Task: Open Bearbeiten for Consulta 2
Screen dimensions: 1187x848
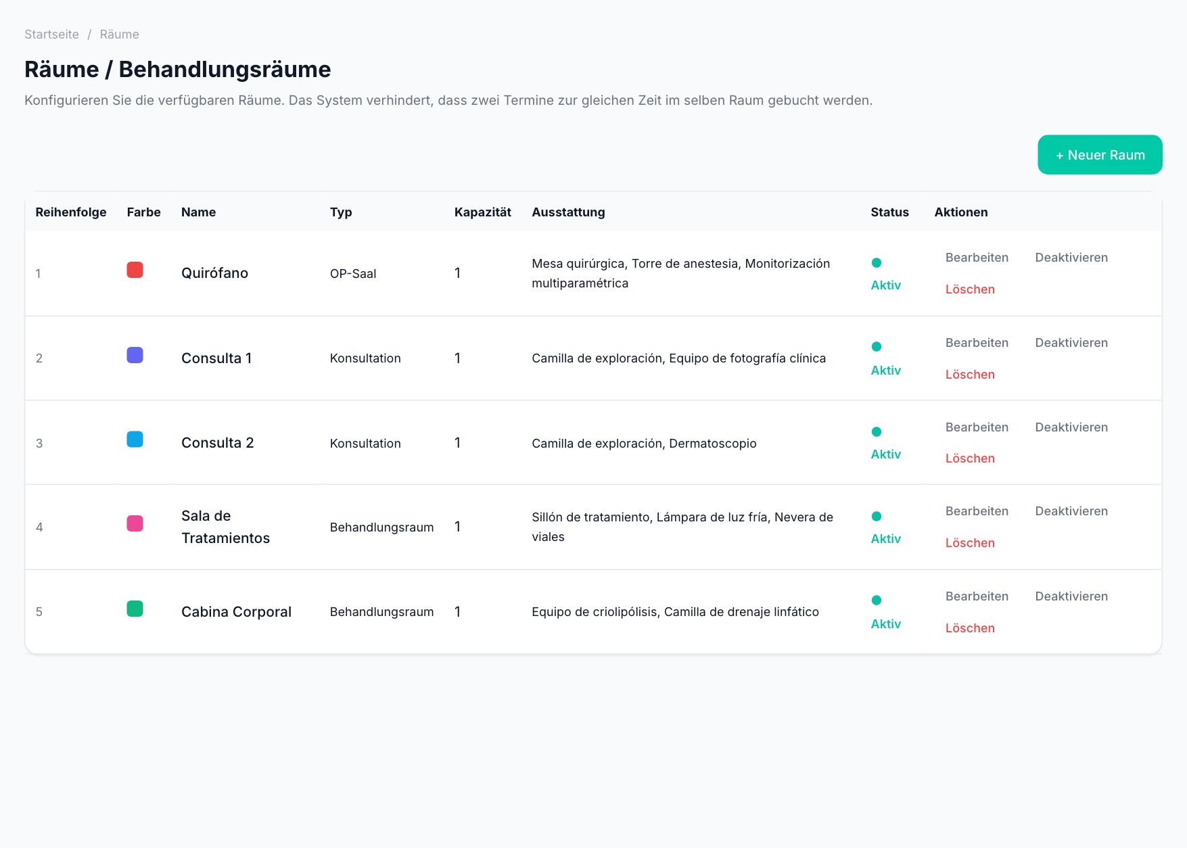Action: 977,427
